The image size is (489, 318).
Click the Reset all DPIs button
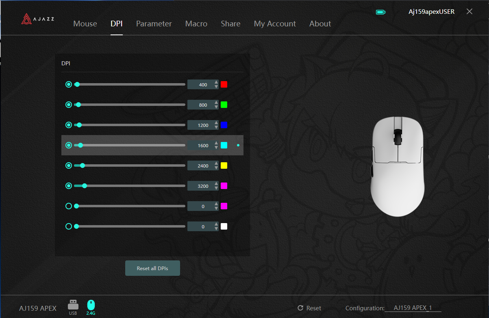(152, 268)
